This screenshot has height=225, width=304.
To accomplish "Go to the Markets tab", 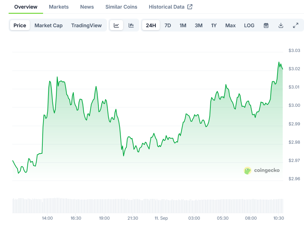I will [59, 7].
